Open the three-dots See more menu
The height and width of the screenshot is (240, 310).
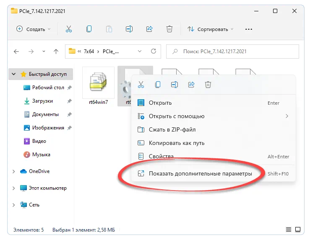pyautogui.click(x=248, y=29)
